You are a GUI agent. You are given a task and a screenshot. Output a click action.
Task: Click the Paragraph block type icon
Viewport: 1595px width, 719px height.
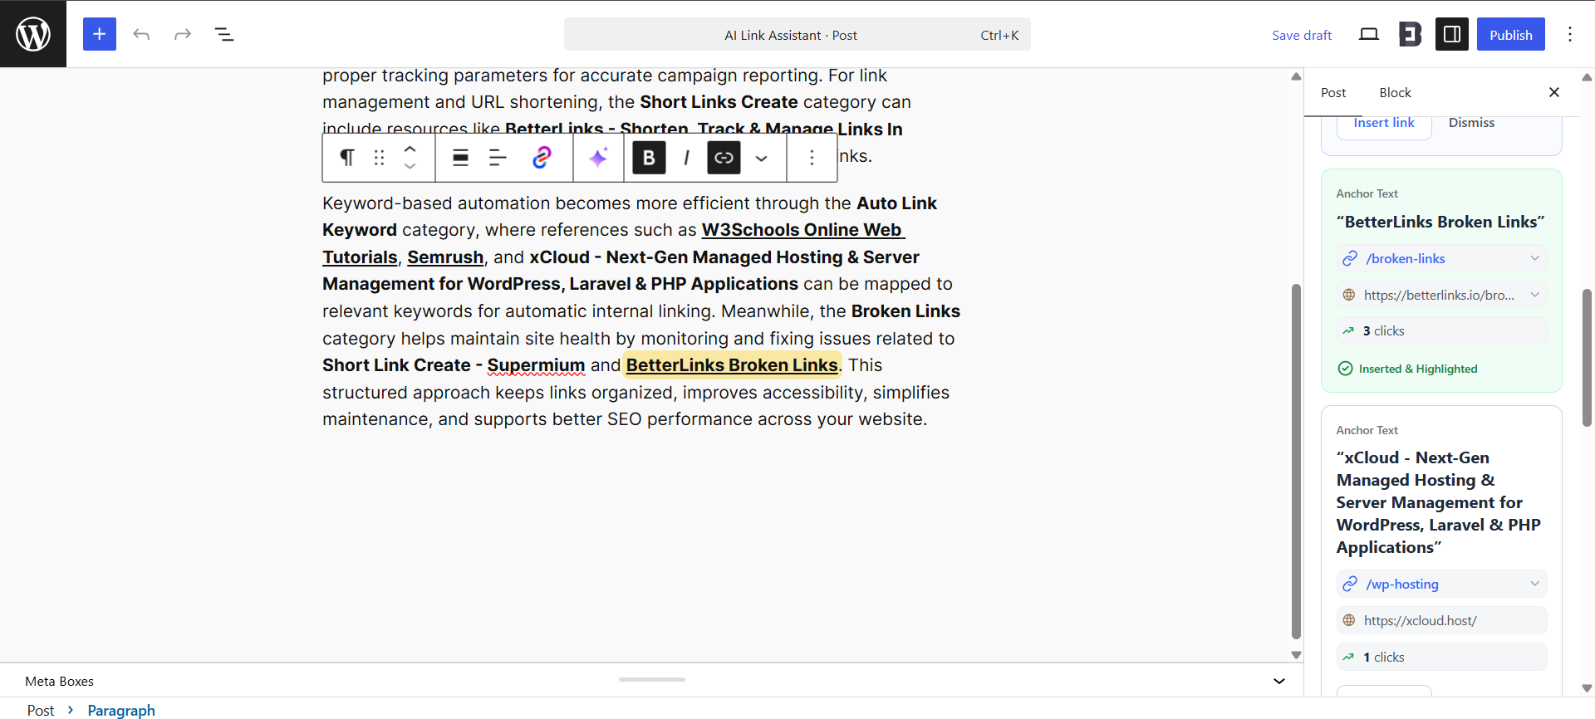pos(347,158)
